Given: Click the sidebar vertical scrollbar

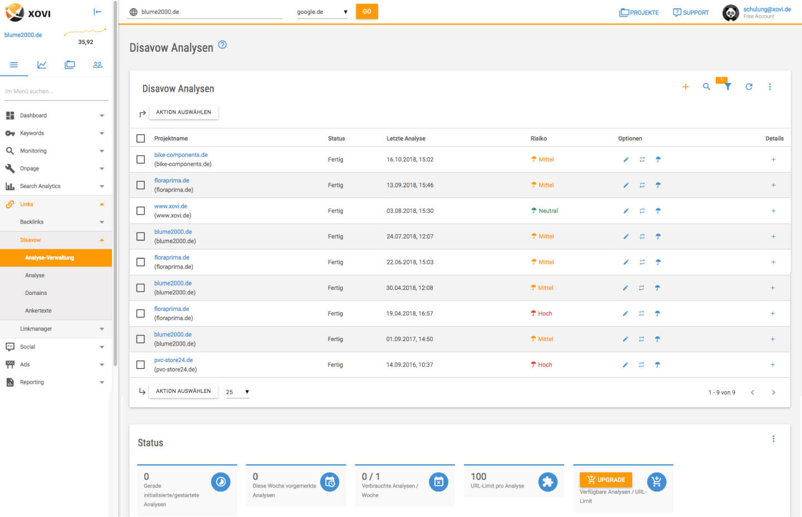Looking at the screenshot, I should tap(115, 184).
